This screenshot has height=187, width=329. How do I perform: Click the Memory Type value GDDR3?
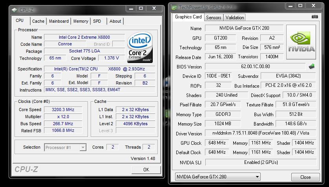(x=223, y=114)
